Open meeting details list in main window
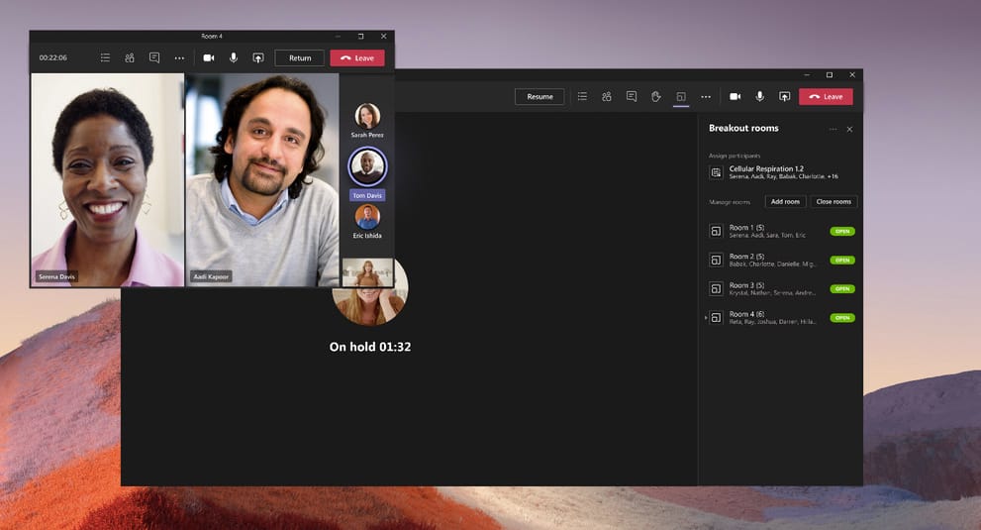The height and width of the screenshot is (530, 981). [x=582, y=96]
